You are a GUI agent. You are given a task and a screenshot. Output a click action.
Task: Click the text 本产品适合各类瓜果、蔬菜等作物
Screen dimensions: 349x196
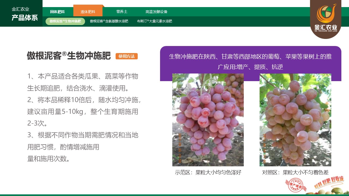coord(83,76)
